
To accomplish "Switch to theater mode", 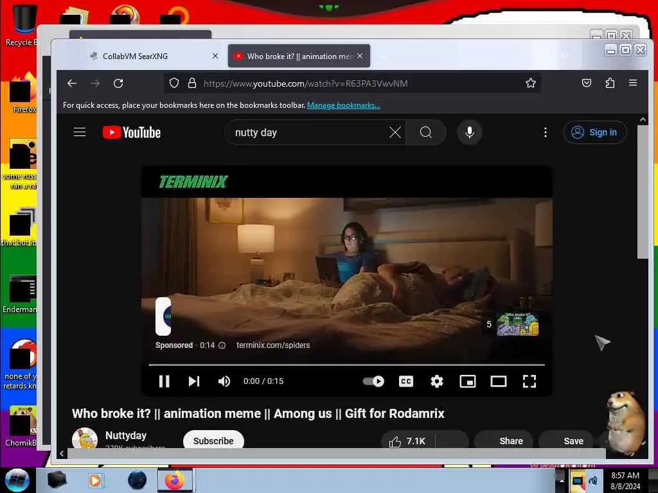I will tap(499, 381).
